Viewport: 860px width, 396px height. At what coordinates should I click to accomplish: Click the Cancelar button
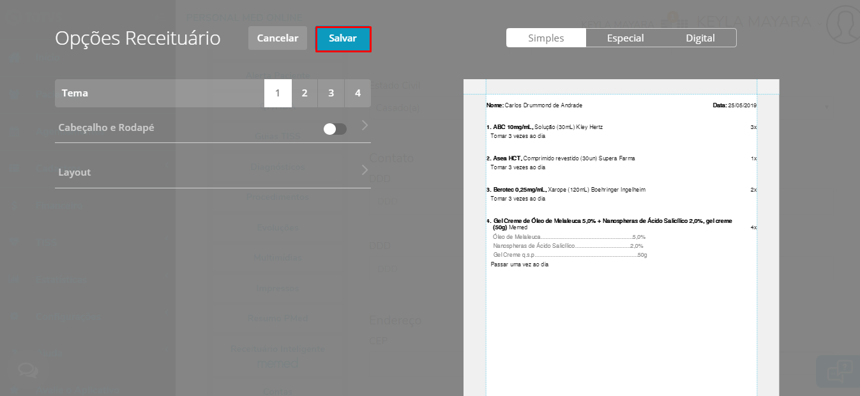pos(278,38)
